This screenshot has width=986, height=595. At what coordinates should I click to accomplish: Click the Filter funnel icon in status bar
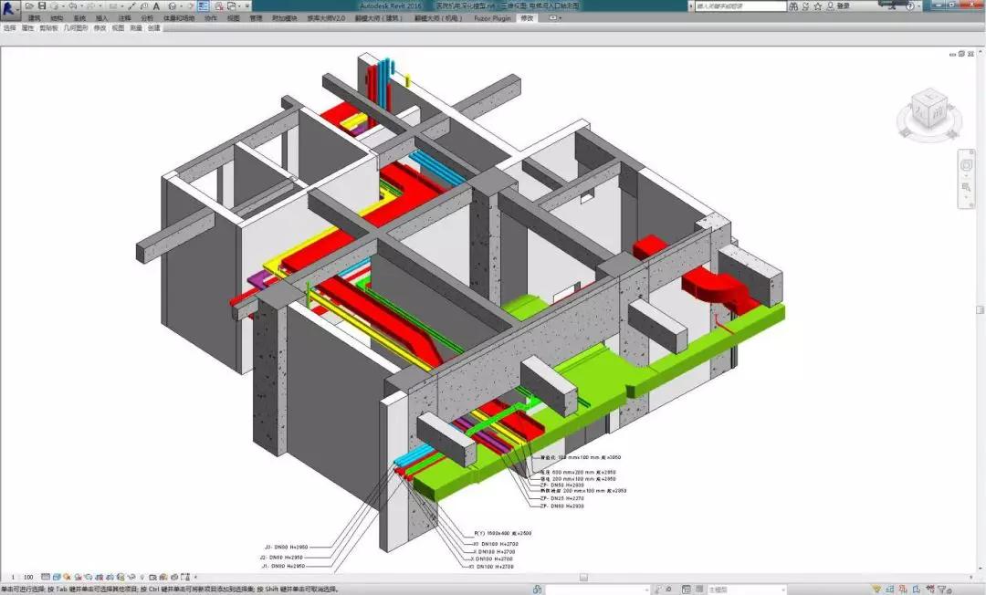click(x=943, y=590)
